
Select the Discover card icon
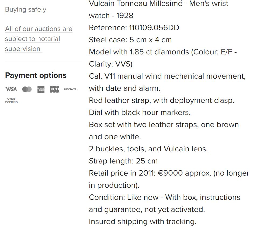click(x=70, y=89)
